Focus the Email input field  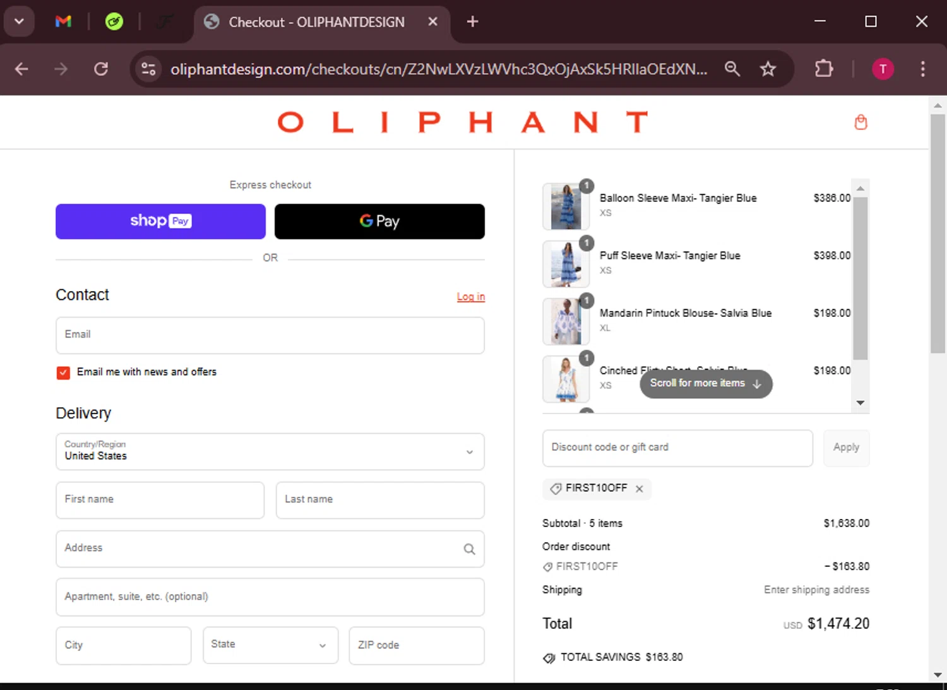270,335
